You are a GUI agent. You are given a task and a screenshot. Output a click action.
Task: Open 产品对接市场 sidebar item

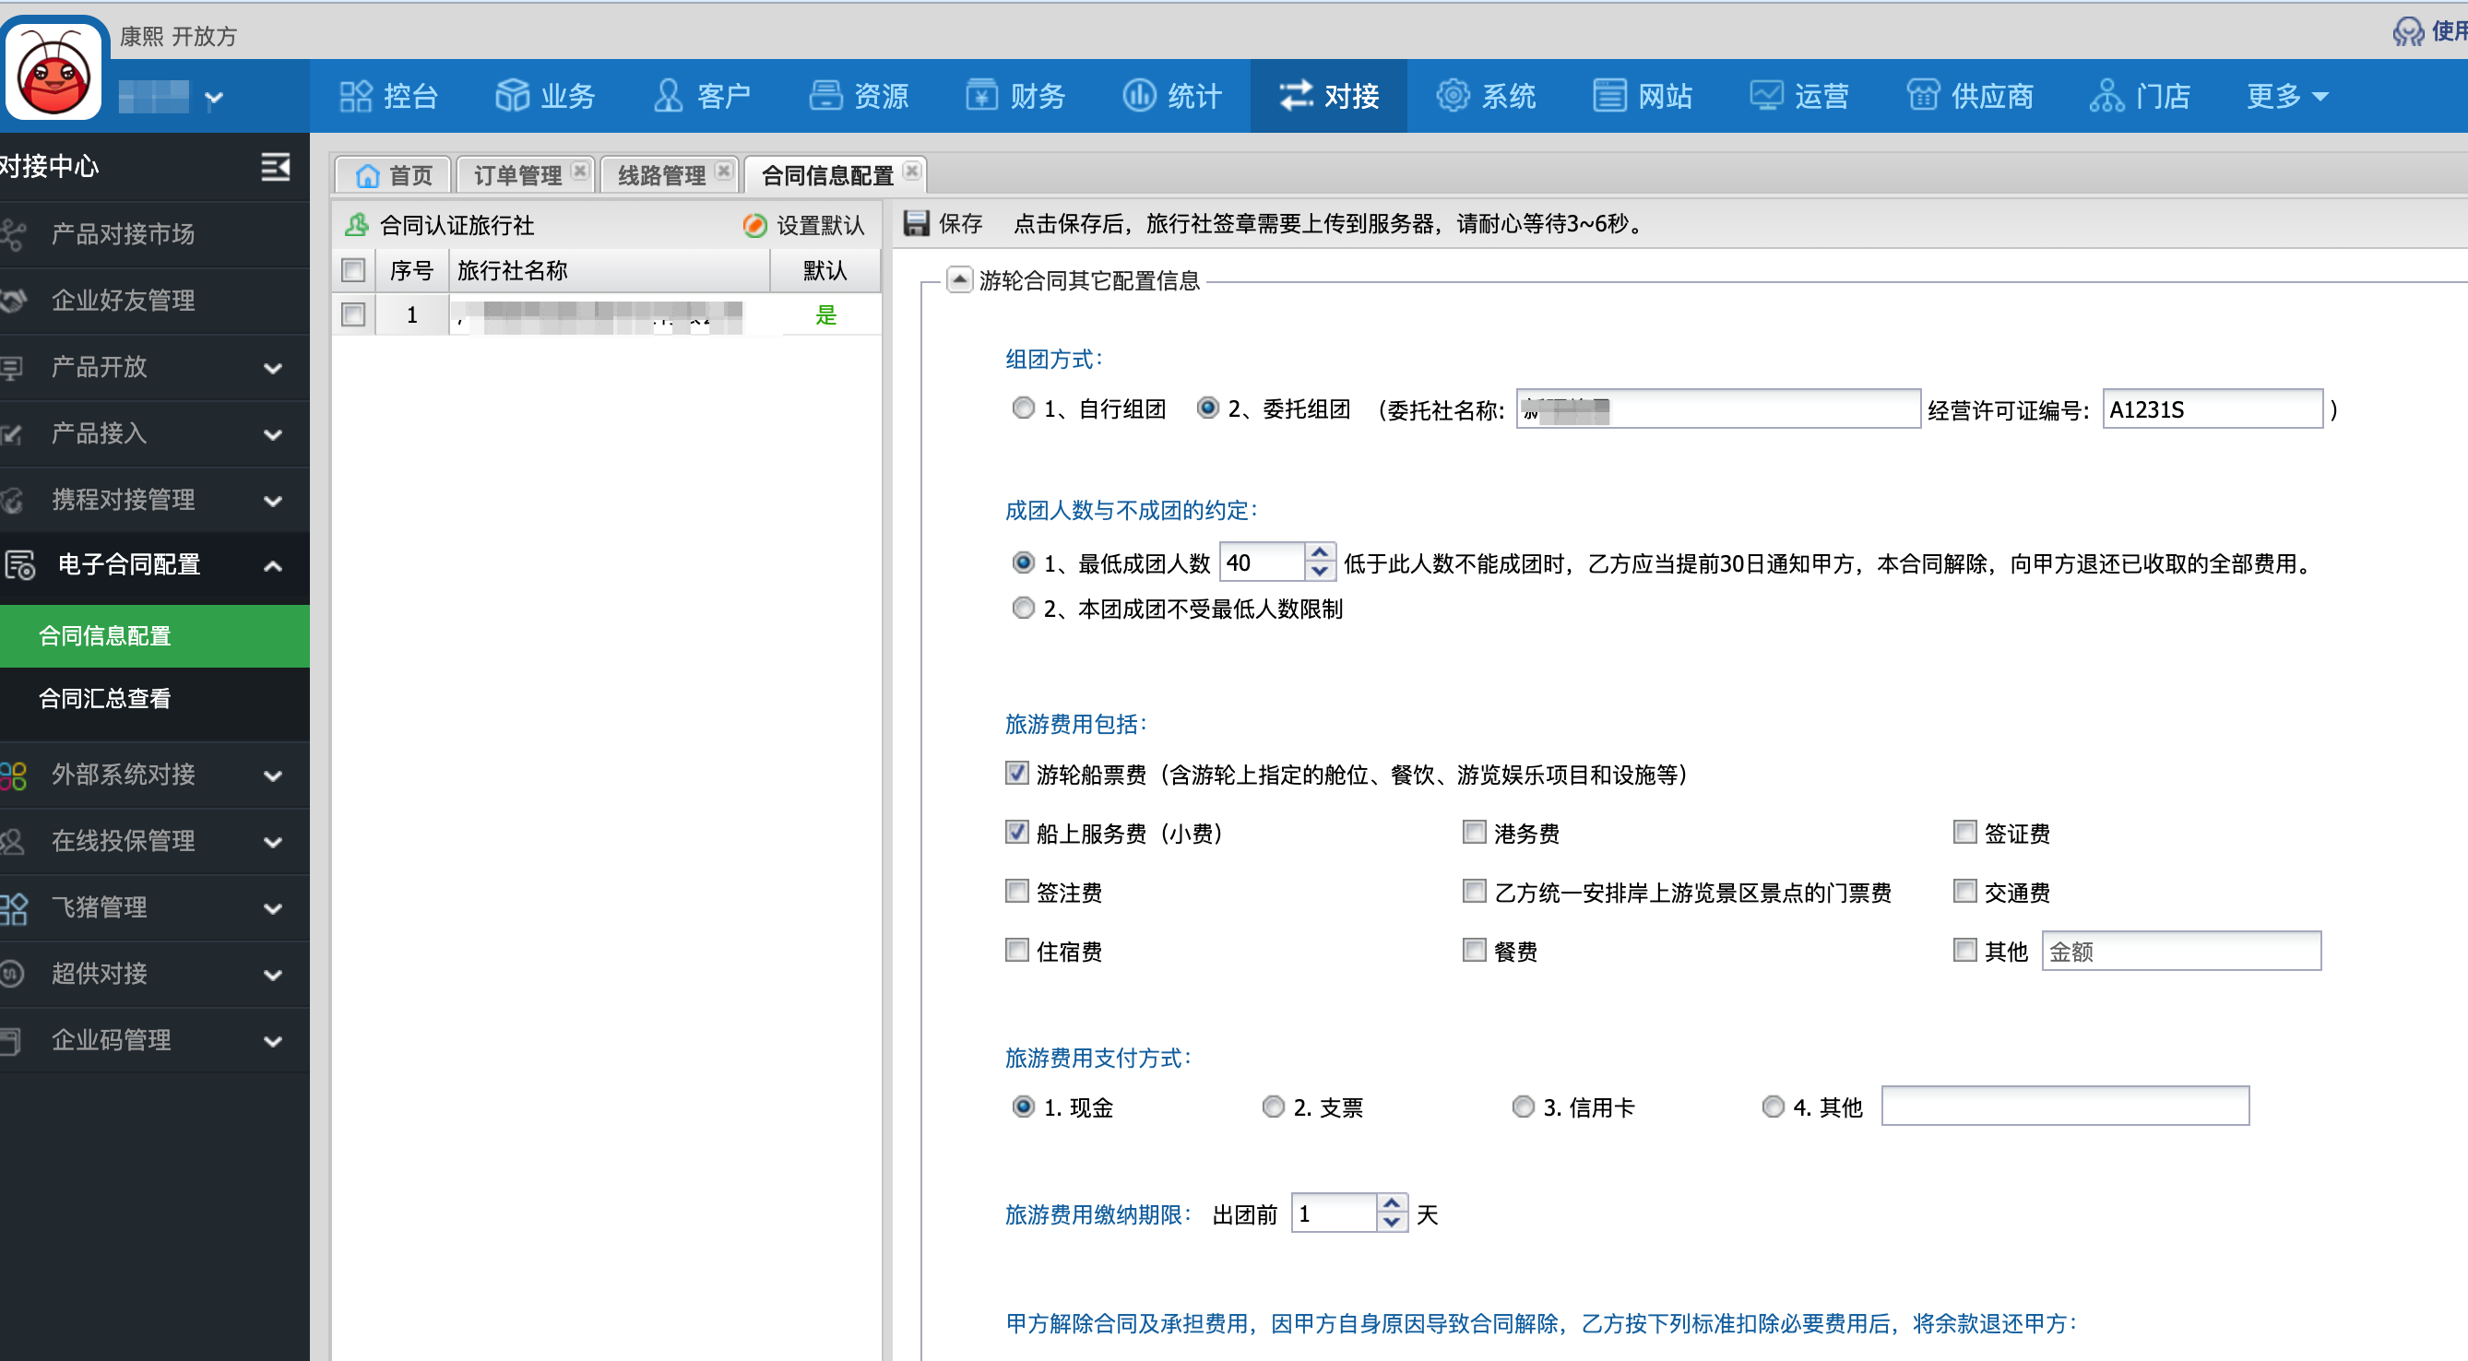(x=154, y=233)
